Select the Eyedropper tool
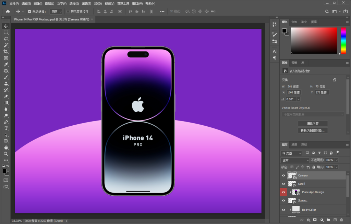The height and width of the screenshot is (224, 351). point(6,65)
